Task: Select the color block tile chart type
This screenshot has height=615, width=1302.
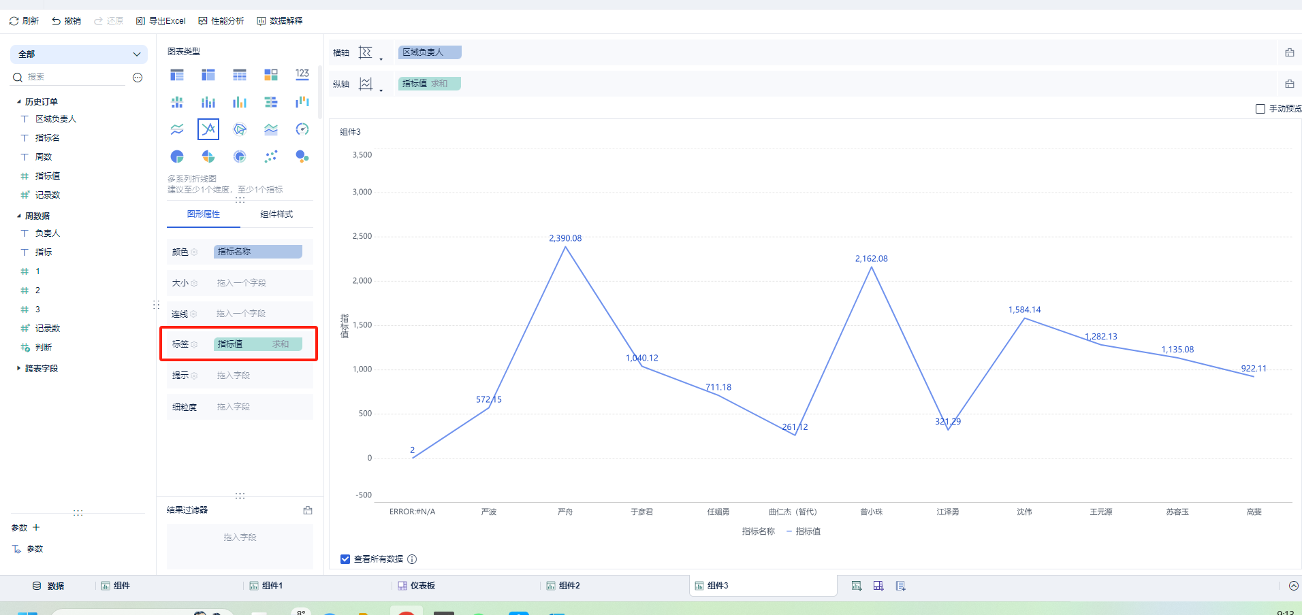Action: (271, 75)
